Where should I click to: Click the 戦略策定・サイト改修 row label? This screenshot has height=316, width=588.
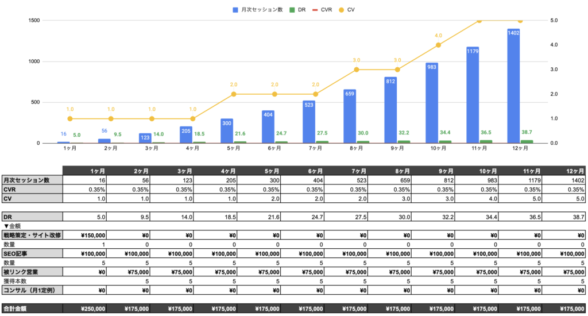click(31, 234)
